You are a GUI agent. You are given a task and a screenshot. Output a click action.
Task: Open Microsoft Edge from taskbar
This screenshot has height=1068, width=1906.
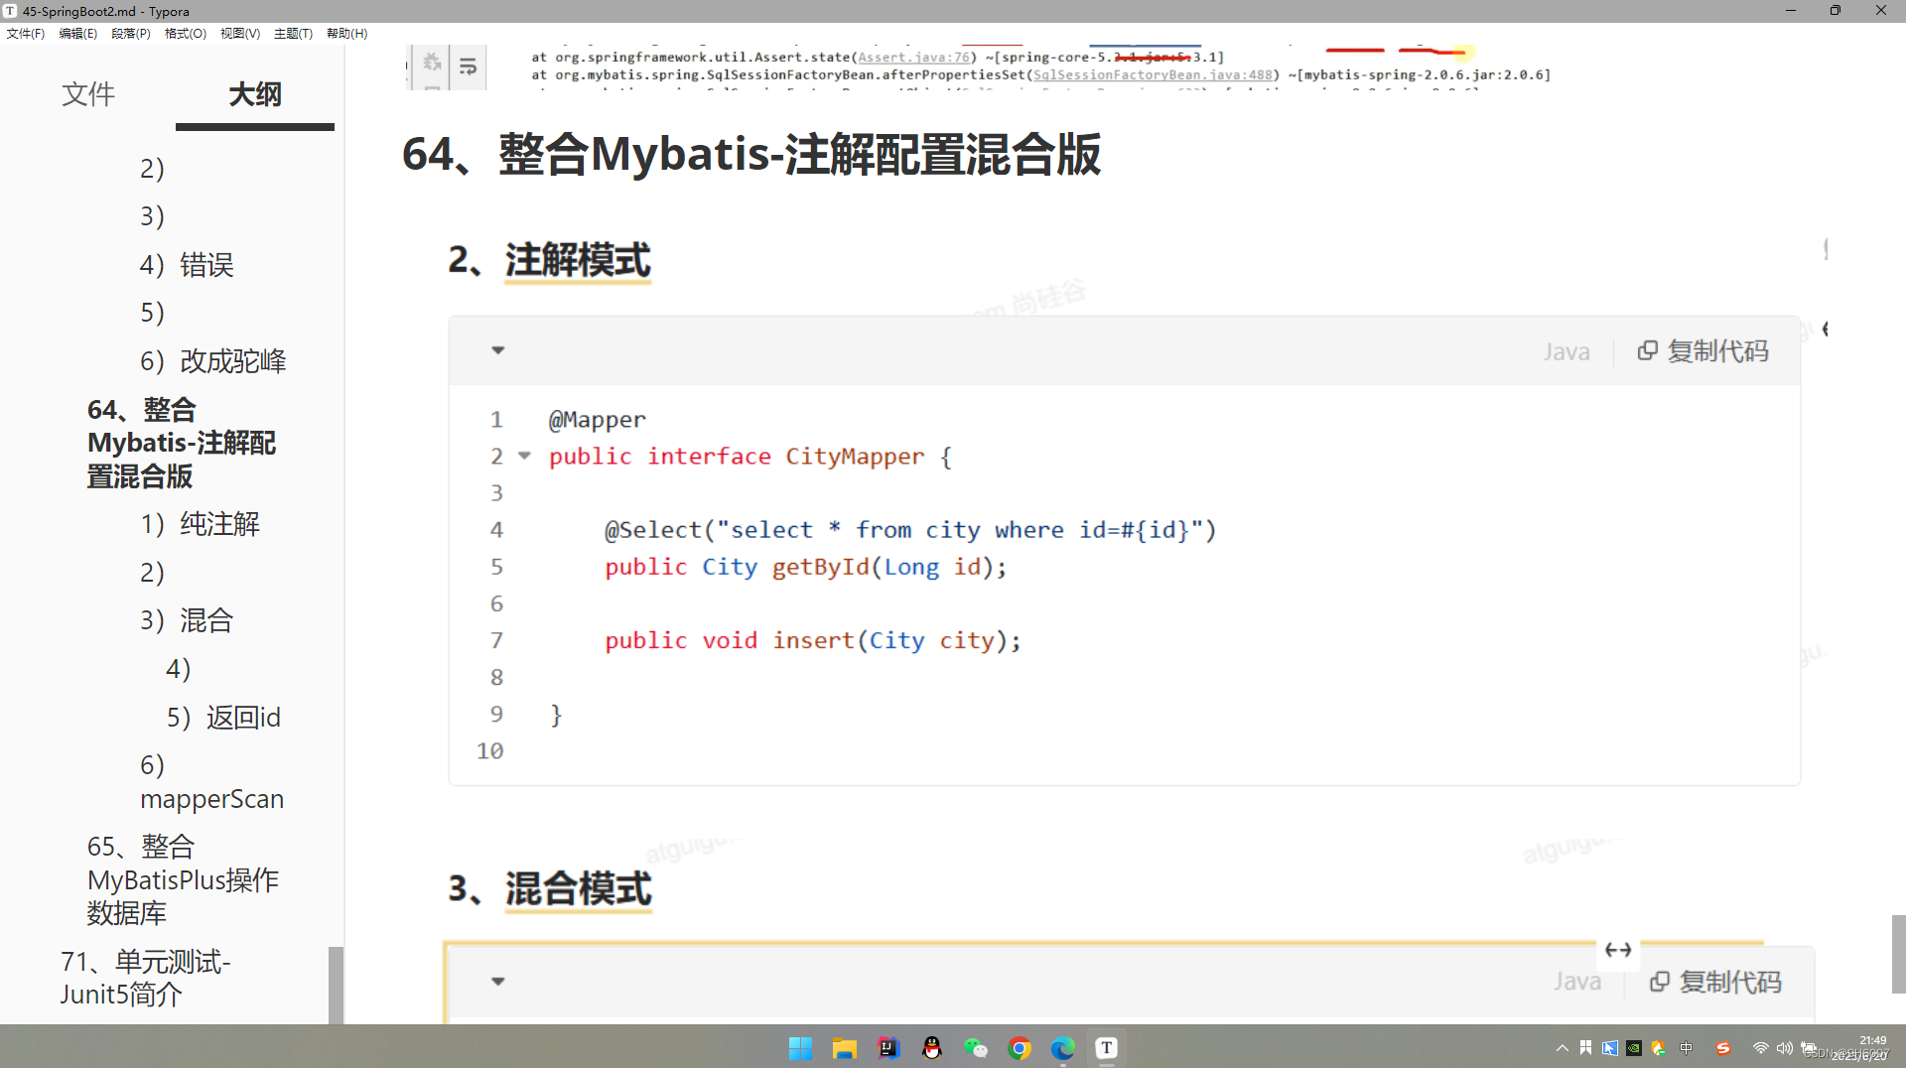(x=1063, y=1048)
